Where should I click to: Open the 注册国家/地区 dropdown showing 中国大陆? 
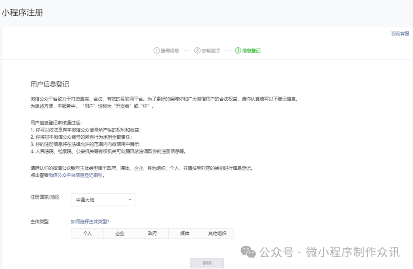(x=103, y=199)
